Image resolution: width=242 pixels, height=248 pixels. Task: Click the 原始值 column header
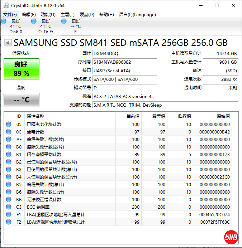coord(223,116)
